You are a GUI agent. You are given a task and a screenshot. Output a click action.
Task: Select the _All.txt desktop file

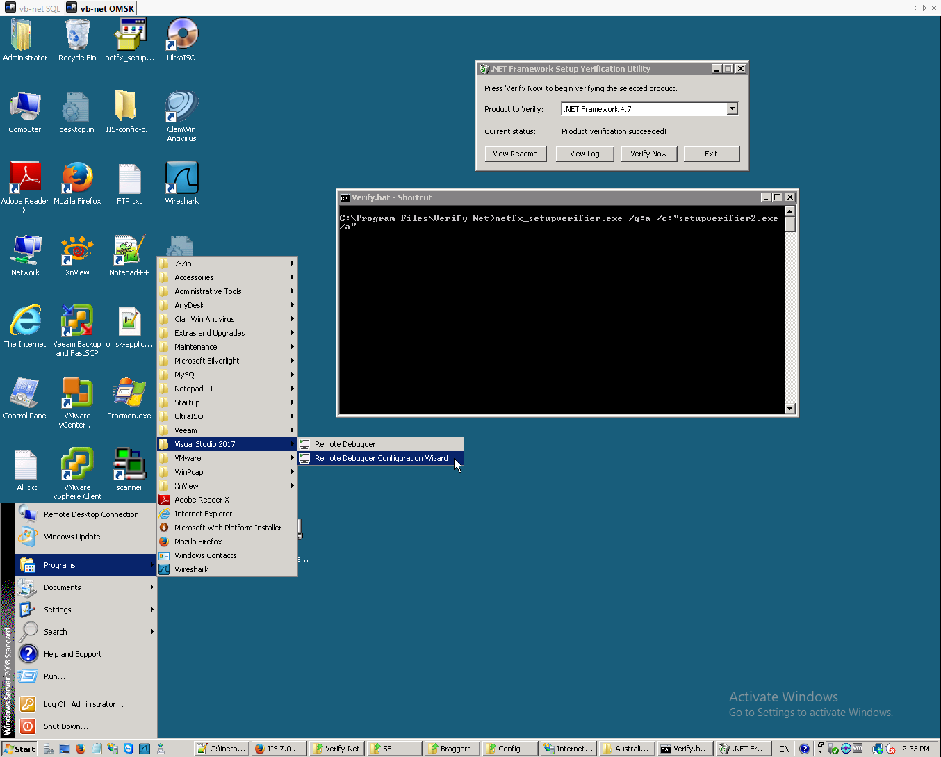(25, 470)
